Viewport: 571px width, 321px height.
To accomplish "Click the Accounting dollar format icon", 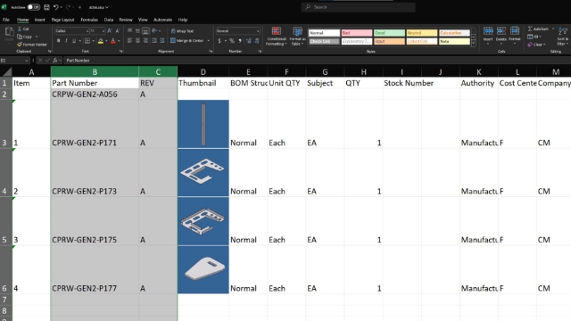I will tap(219, 41).
